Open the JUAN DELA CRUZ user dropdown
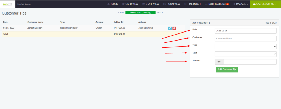This screenshot has width=281, height=109. click(265, 4)
